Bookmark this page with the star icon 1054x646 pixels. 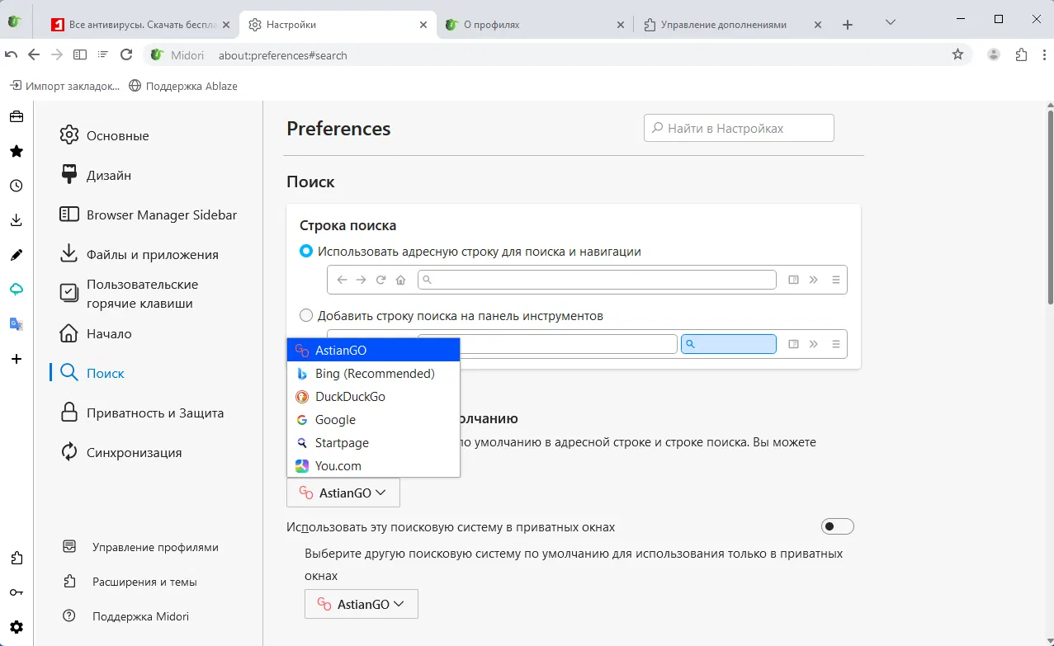pyautogui.click(x=957, y=54)
